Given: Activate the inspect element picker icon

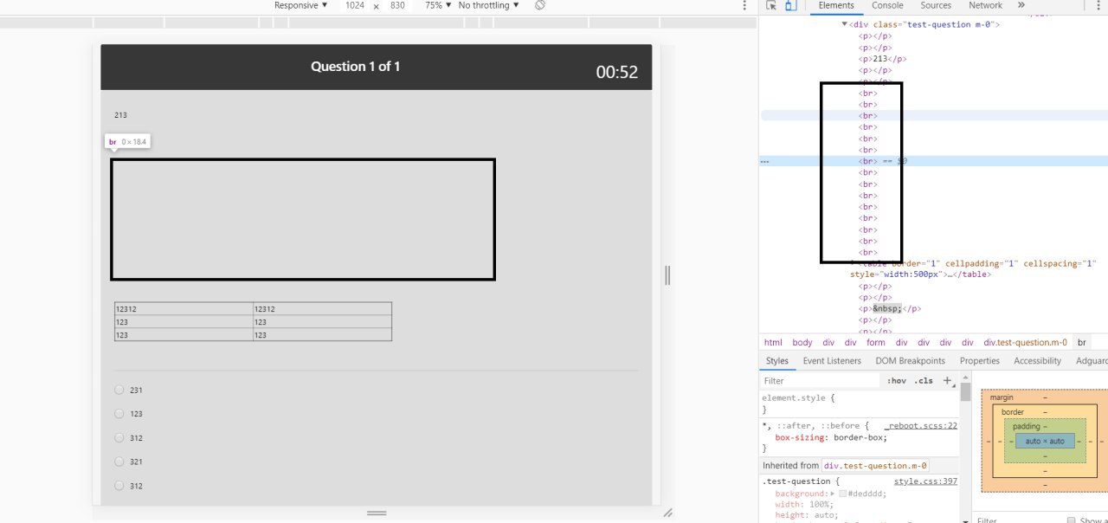Looking at the screenshot, I should [x=771, y=5].
